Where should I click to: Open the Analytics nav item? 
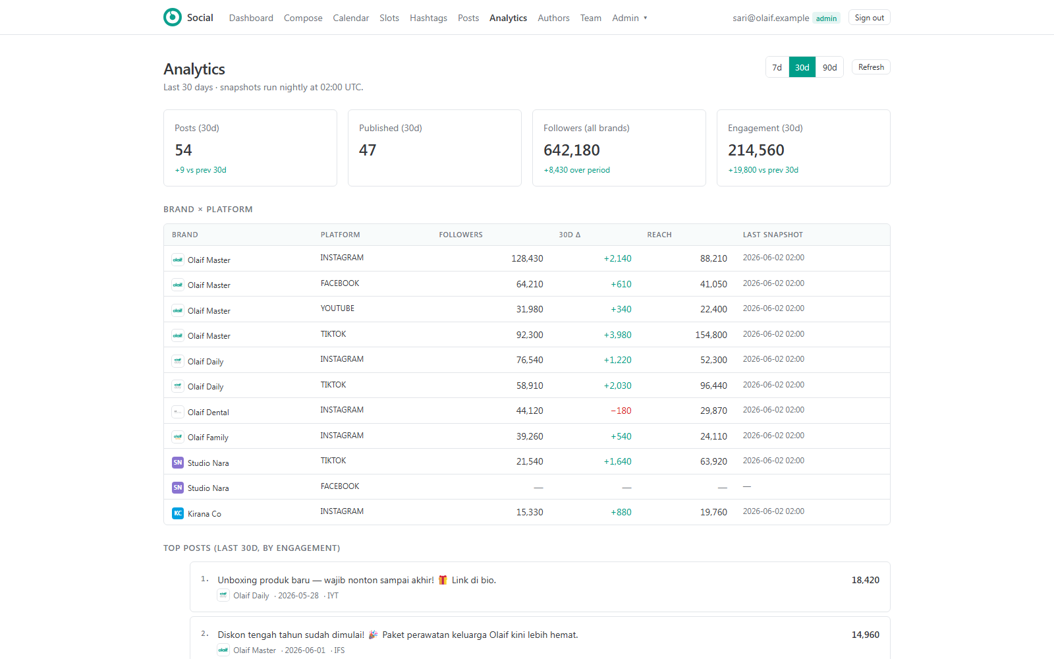pos(508,18)
